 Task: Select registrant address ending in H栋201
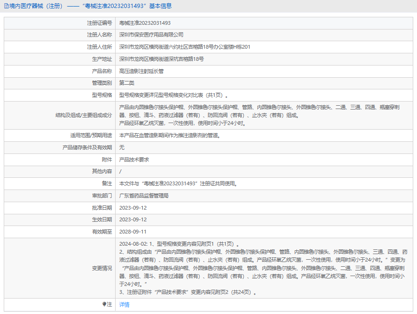pos(184,47)
